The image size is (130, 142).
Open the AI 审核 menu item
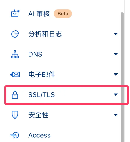point(39,14)
